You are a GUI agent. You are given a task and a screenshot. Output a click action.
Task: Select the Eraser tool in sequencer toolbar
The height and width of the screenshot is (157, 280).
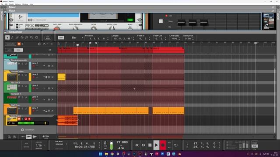[17, 38]
